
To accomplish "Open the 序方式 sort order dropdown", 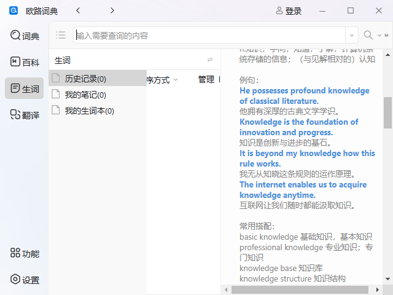I will [x=162, y=80].
